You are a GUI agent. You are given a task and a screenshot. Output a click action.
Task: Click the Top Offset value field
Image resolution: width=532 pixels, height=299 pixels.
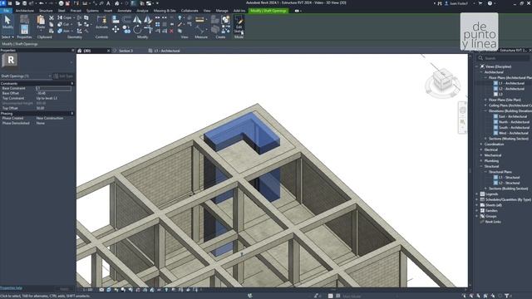coord(53,108)
